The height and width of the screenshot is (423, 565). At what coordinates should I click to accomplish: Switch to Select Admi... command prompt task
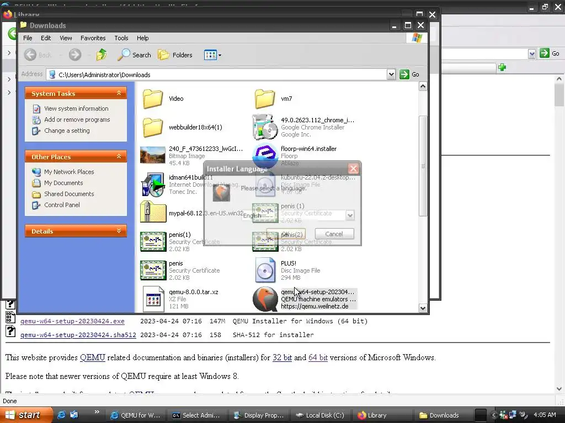(x=196, y=415)
